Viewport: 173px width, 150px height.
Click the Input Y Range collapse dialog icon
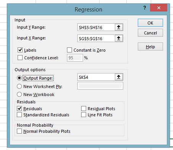(x=119, y=27)
